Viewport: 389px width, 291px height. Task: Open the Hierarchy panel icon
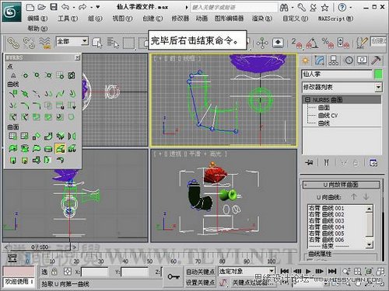tap(334, 61)
